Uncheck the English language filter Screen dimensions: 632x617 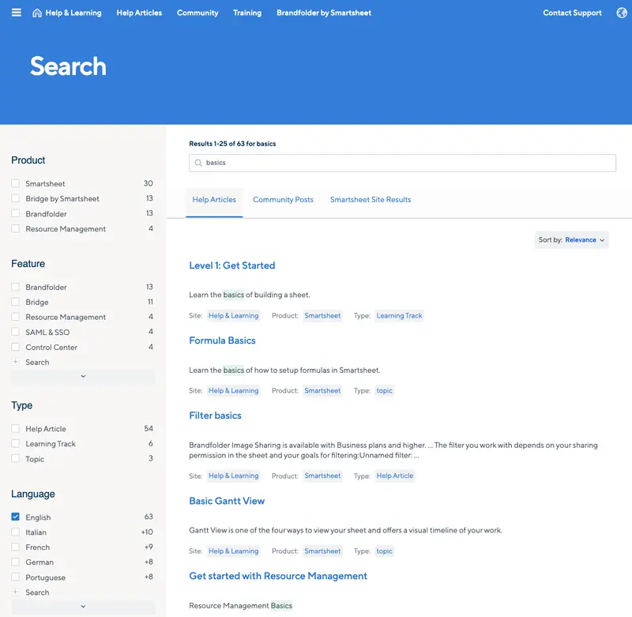[14, 517]
